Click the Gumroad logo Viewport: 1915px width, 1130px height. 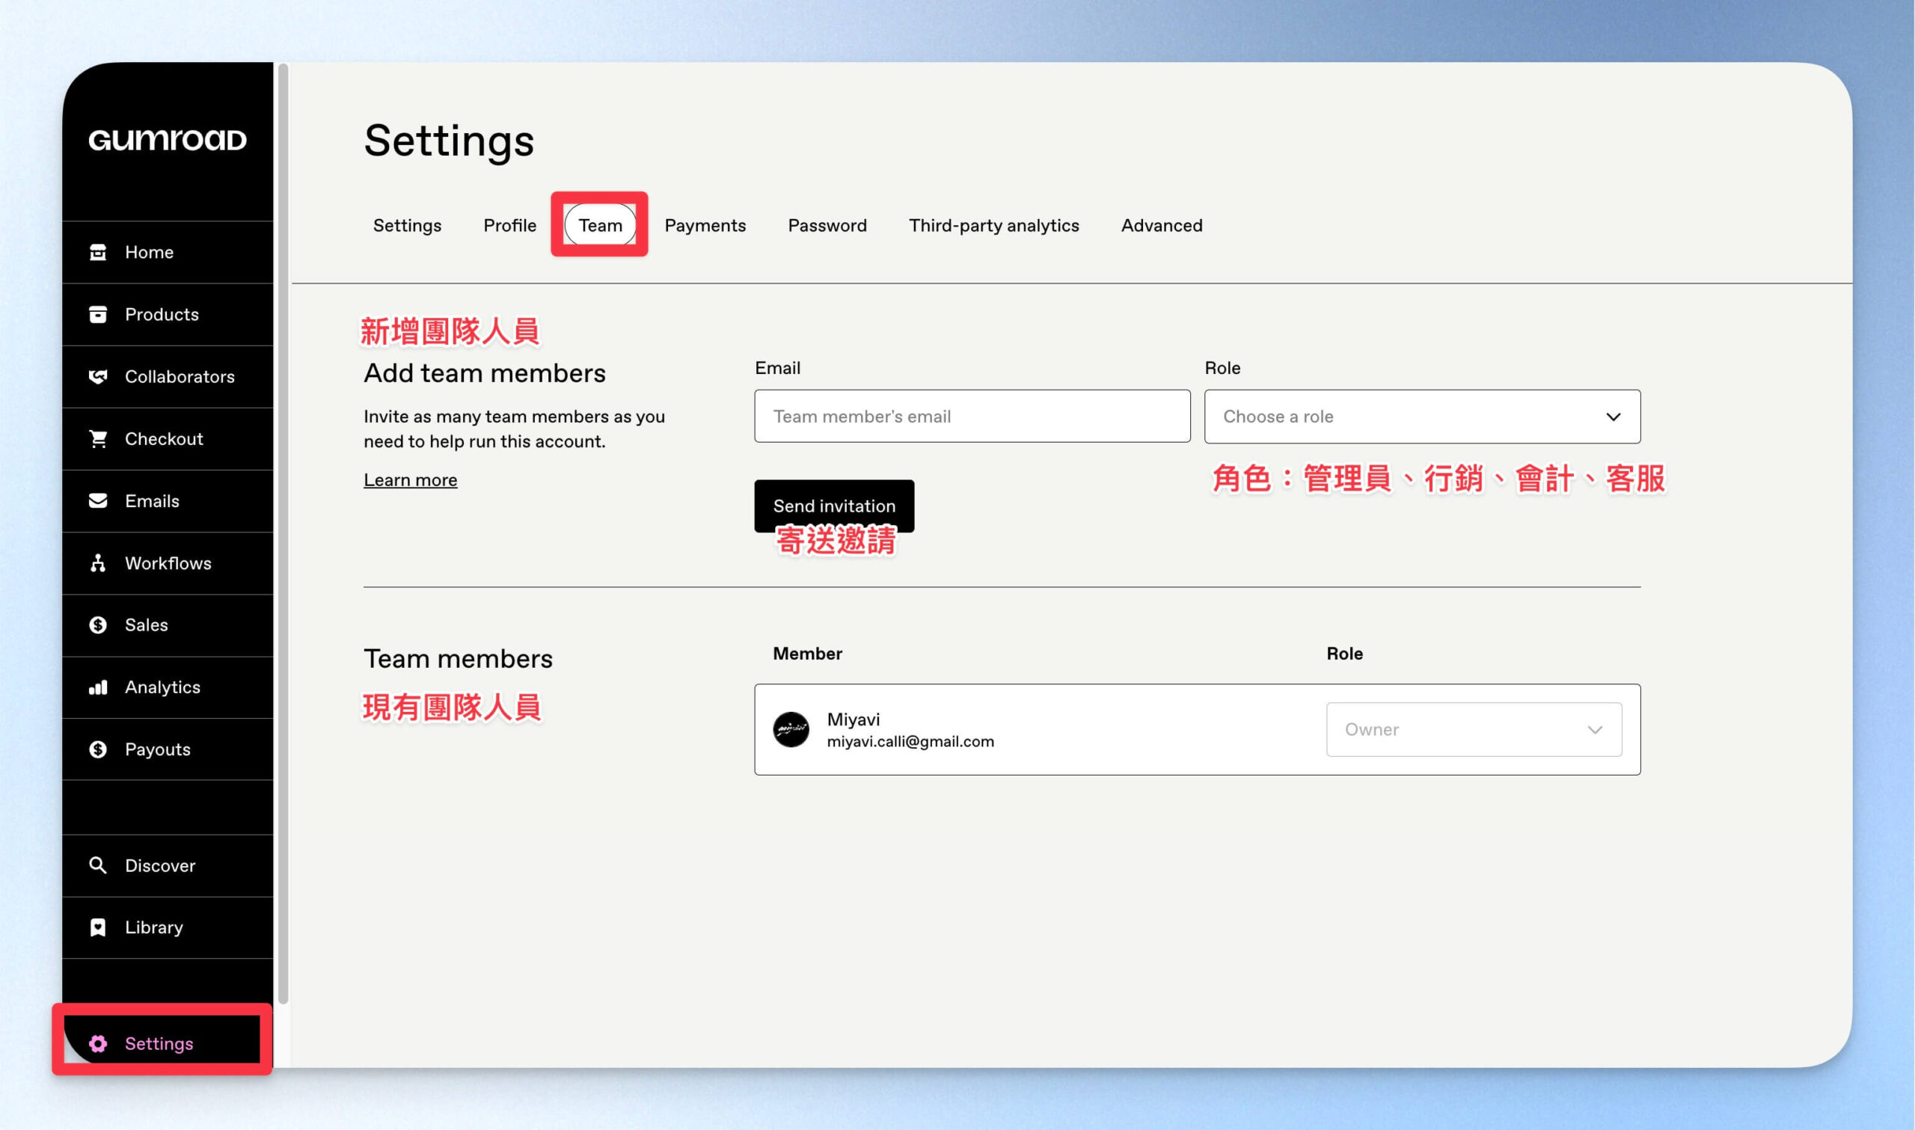(168, 140)
